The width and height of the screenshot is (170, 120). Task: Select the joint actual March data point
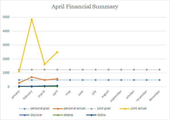click(44, 64)
